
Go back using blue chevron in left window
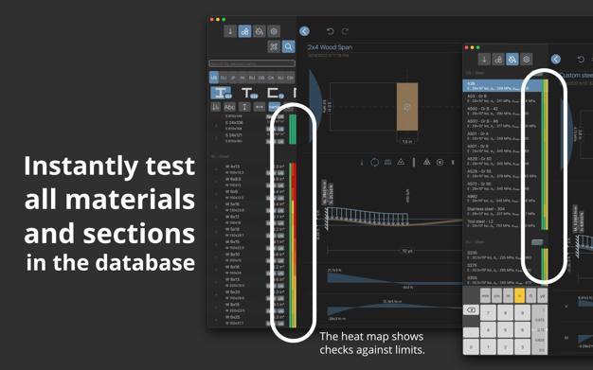tap(304, 31)
